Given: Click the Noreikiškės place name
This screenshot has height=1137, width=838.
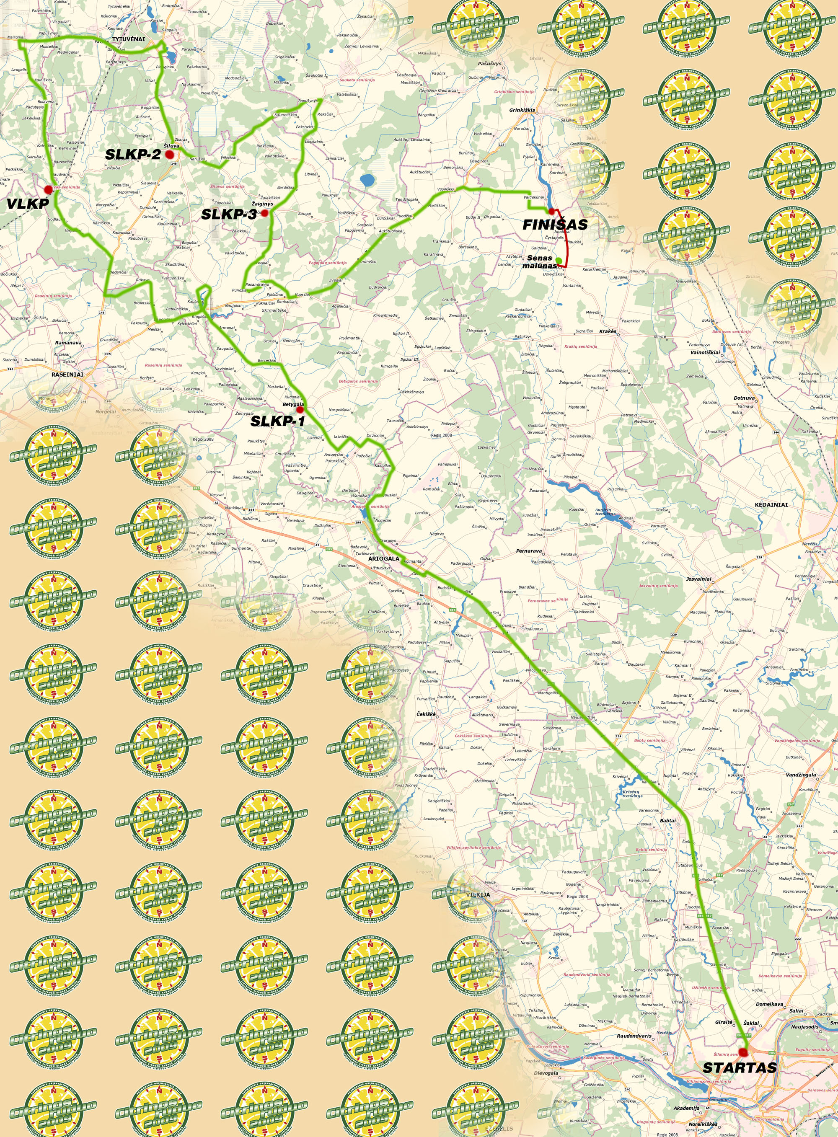Looking at the screenshot, I should (703, 1124).
